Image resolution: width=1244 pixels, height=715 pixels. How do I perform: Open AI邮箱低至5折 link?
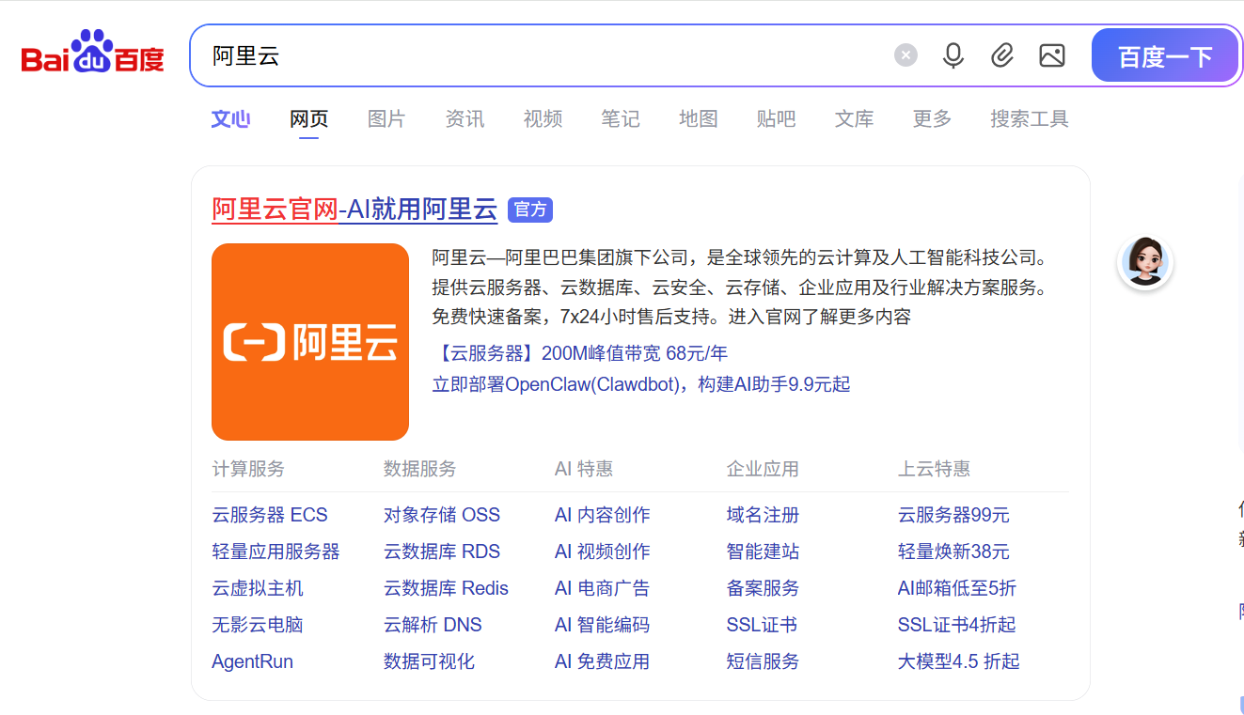click(x=957, y=588)
